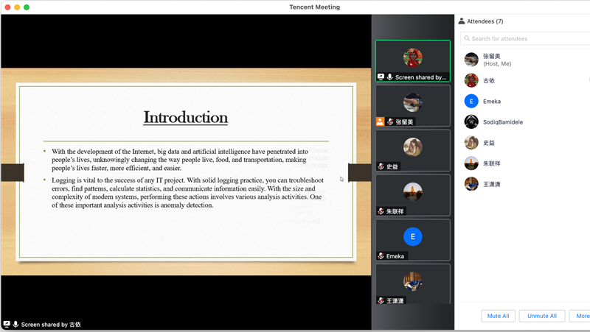Viewport: 590px width, 332px height.
Task: Open the More options dropdown in Attendees panel
Action: pyautogui.click(x=580, y=316)
